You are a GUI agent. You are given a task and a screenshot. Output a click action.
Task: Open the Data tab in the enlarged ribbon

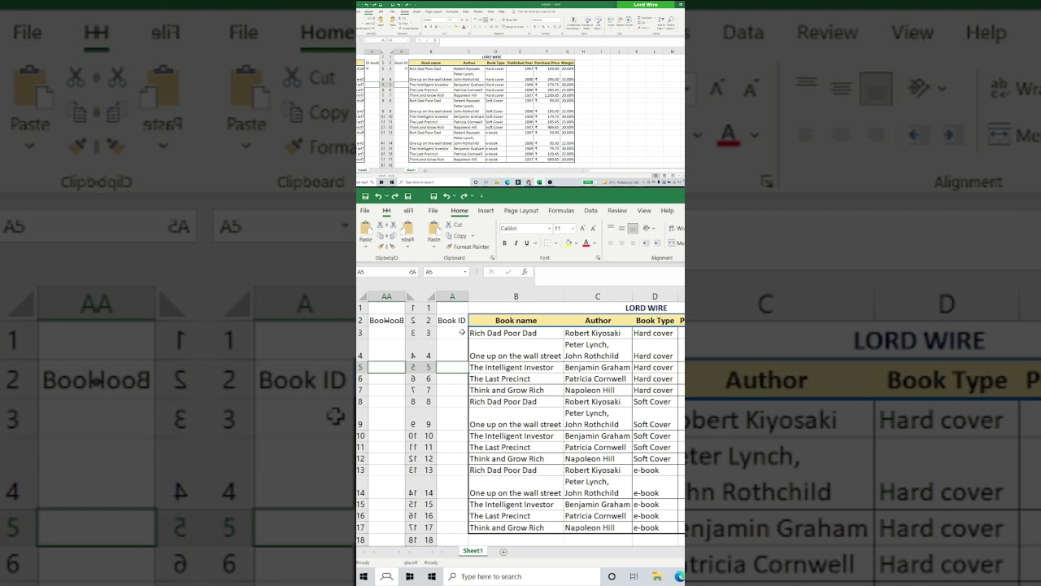tap(590, 211)
